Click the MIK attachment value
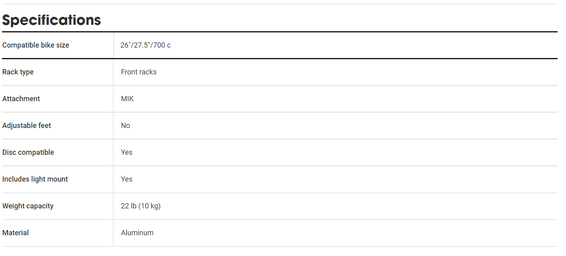 (x=127, y=99)
